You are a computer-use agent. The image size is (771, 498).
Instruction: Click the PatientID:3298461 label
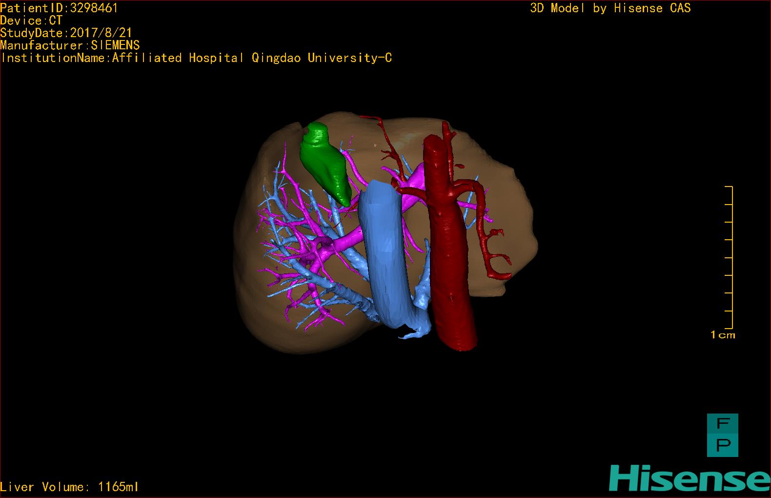(x=59, y=8)
